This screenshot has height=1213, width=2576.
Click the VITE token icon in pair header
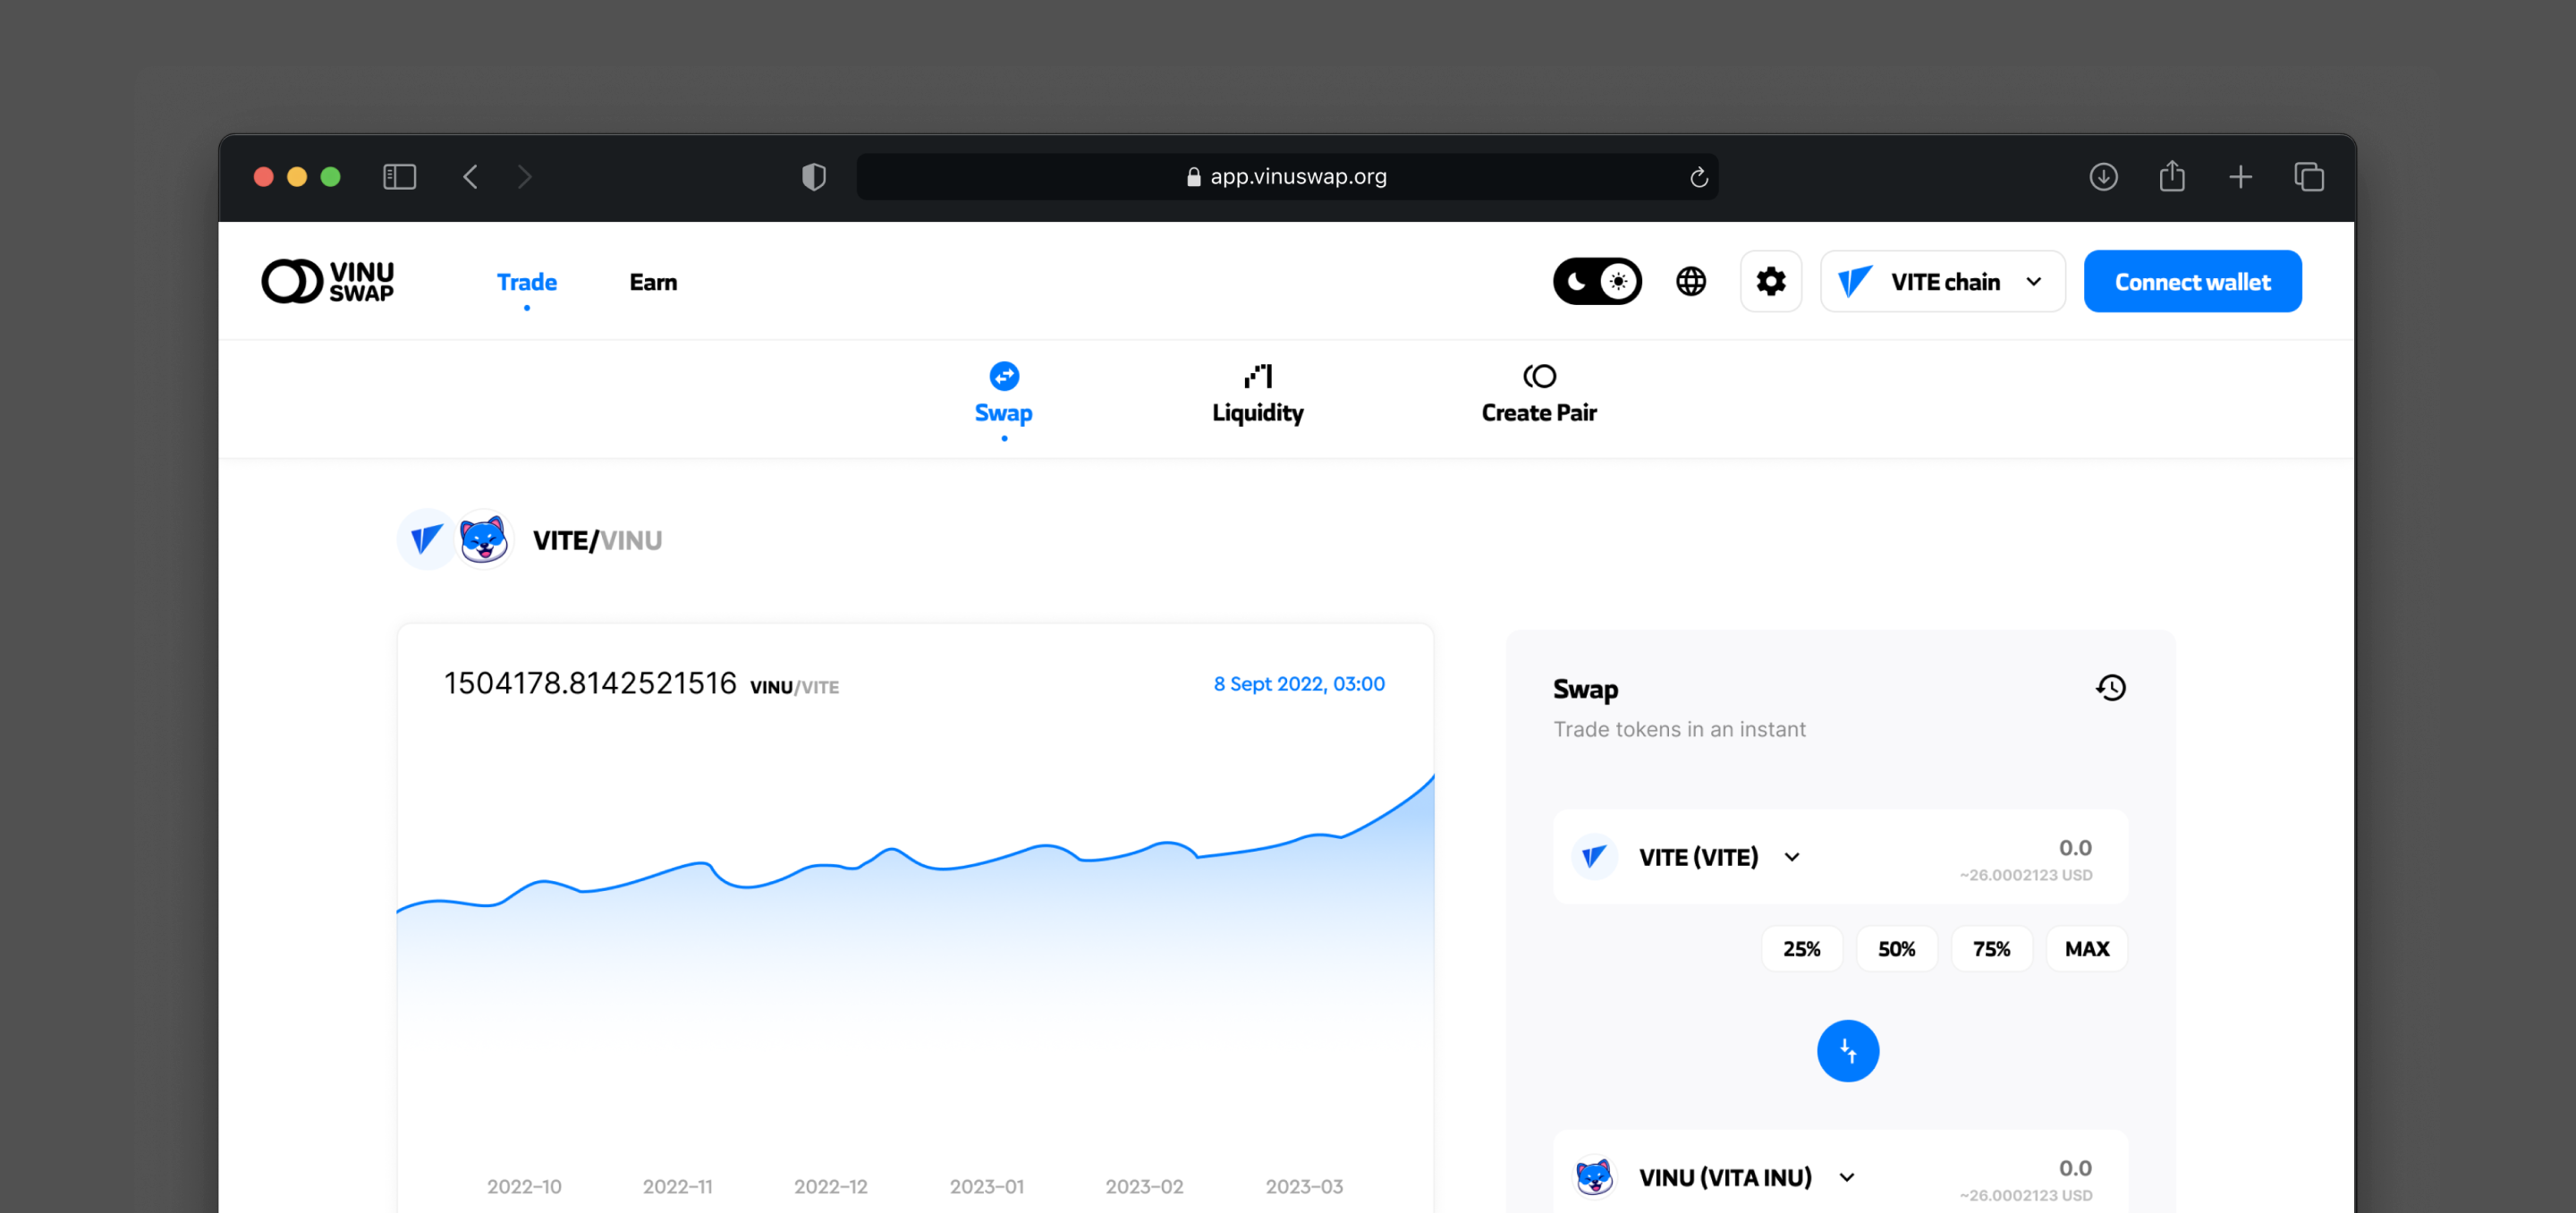tap(426, 539)
